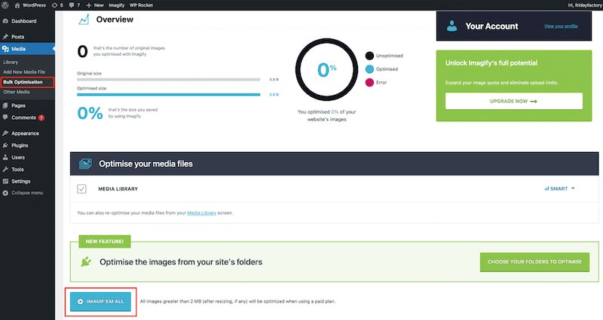Click the Users person icon

click(5, 157)
